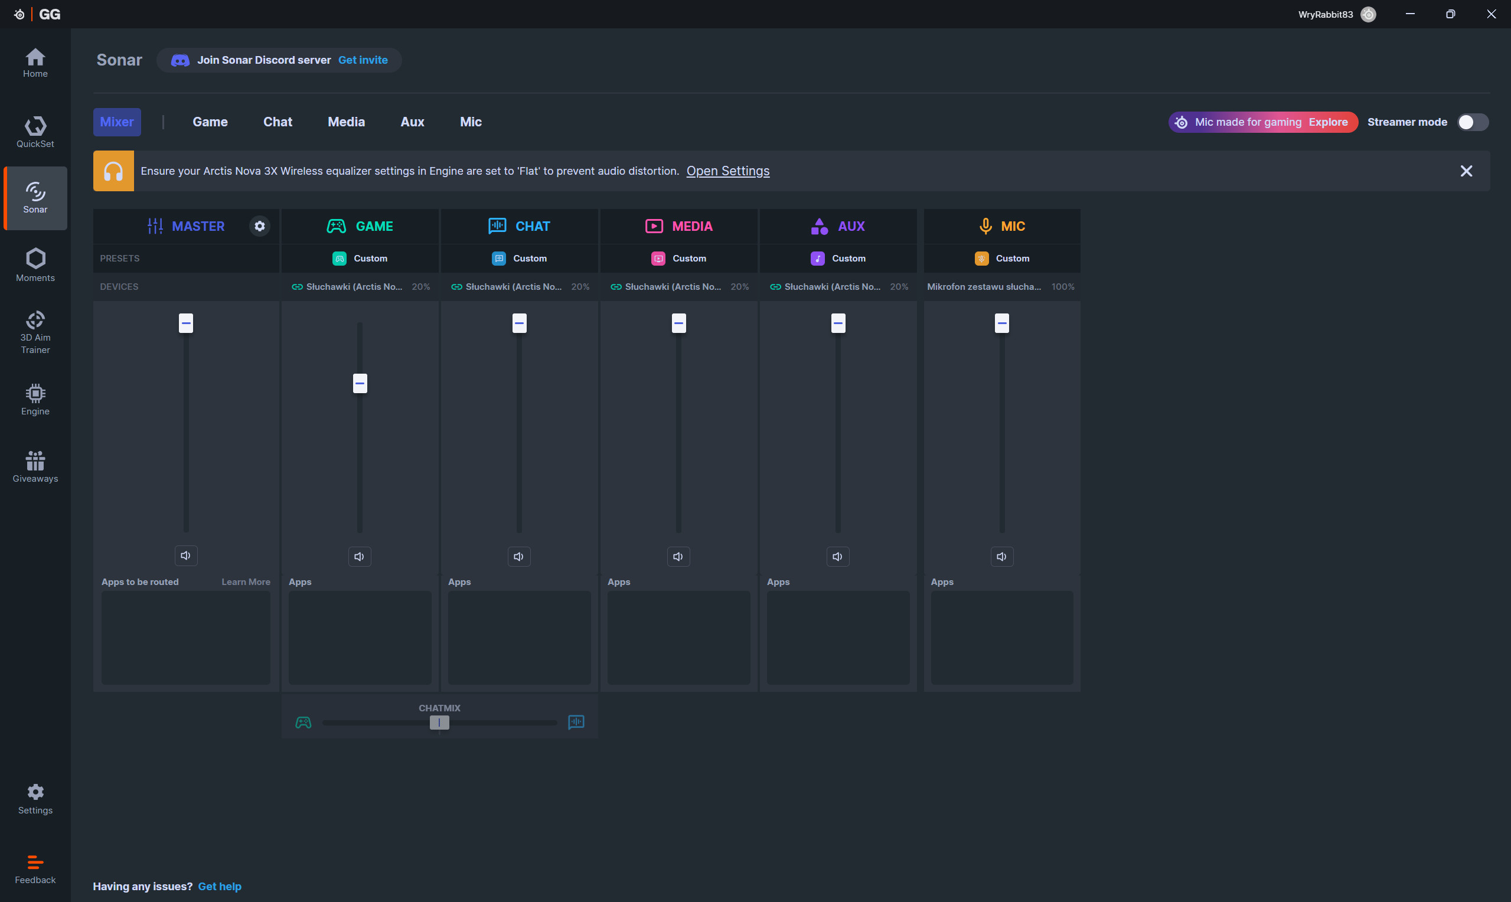Open the Aux preset Custom dropdown
The image size is (1511, 902).
838,259
